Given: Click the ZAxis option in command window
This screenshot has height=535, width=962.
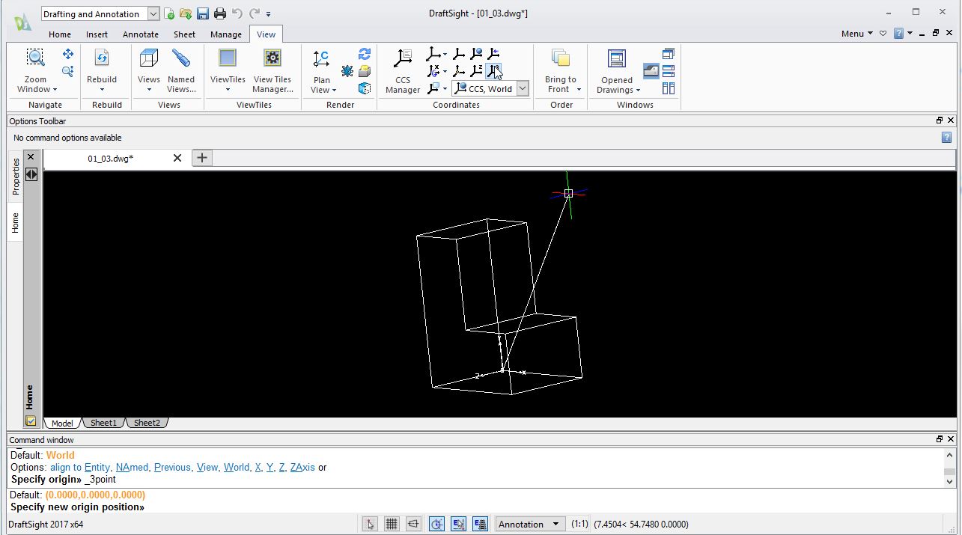Looking at the screenshot, I should [302, 468].
